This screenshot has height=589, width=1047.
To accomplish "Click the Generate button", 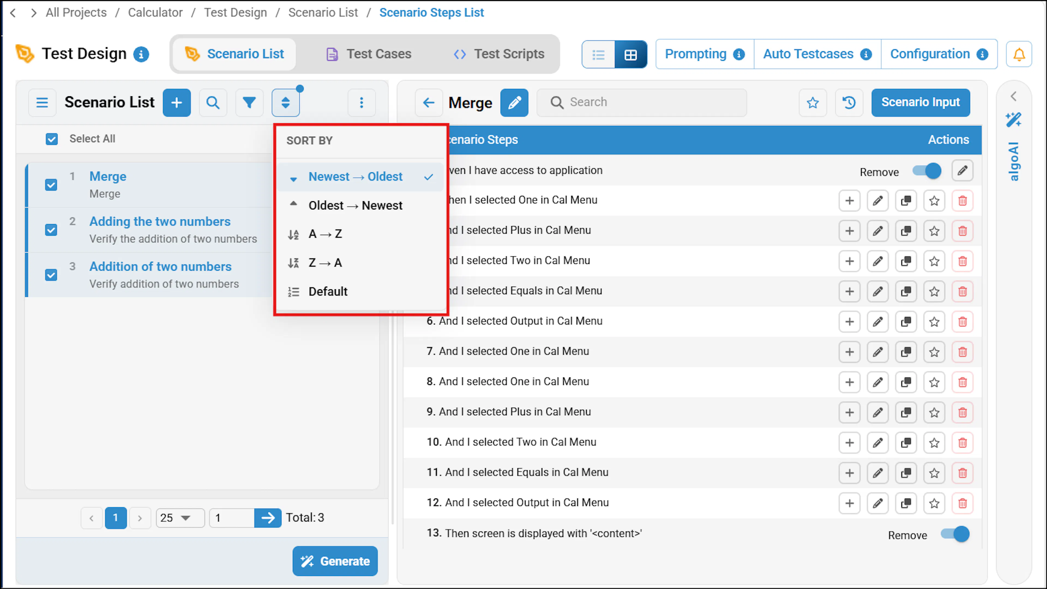I will point(335,561).
